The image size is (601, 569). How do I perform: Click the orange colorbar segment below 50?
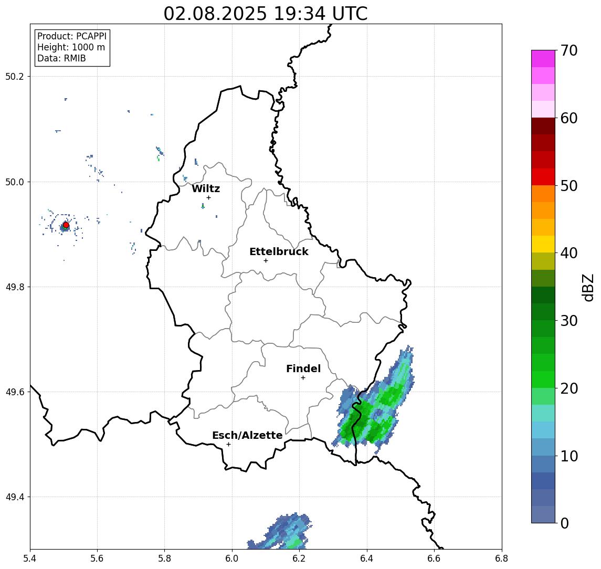pos(543,194)
